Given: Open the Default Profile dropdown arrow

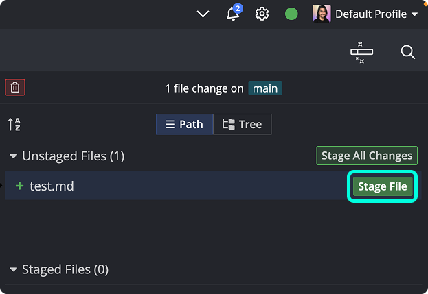Looking at the screenshot, I should point(414,14).
